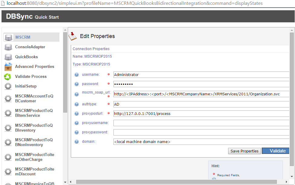This screenshot has height=185, width=295.
Task: Click the green Validate Process icon
Action: 8,77
